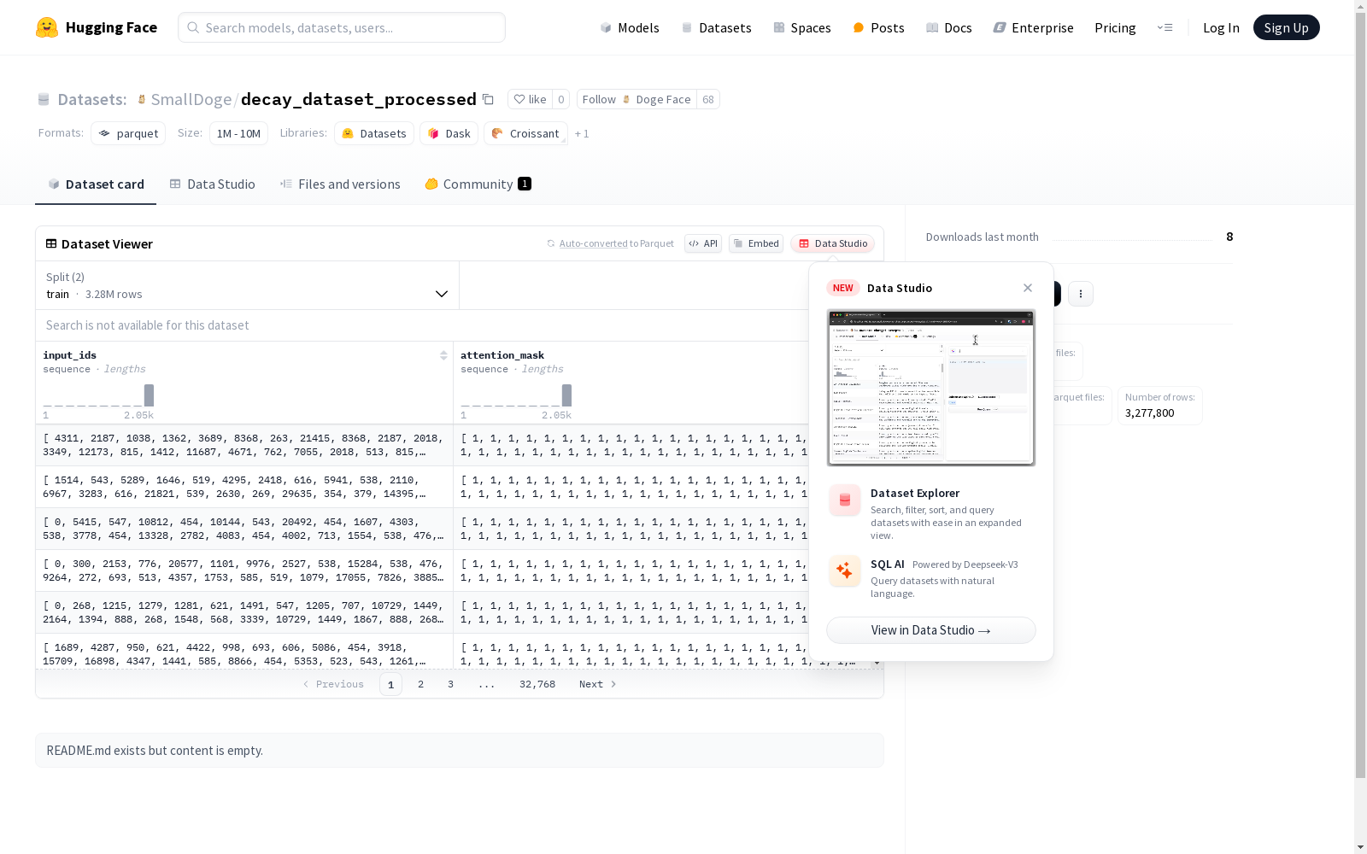Go to page 3 of the table
This screenshot has height=854, width=1367.
450,684
